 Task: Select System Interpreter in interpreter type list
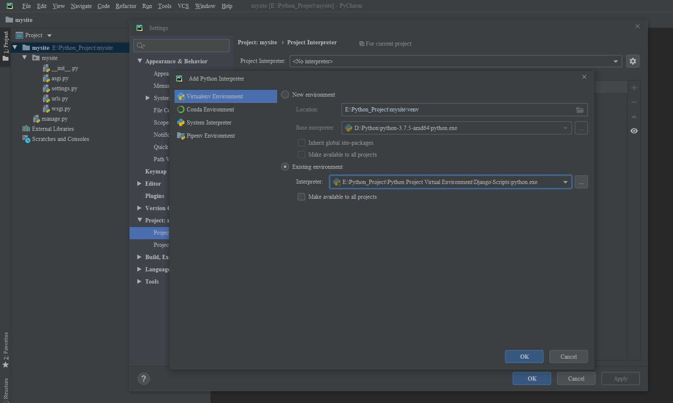click(226, 122)
